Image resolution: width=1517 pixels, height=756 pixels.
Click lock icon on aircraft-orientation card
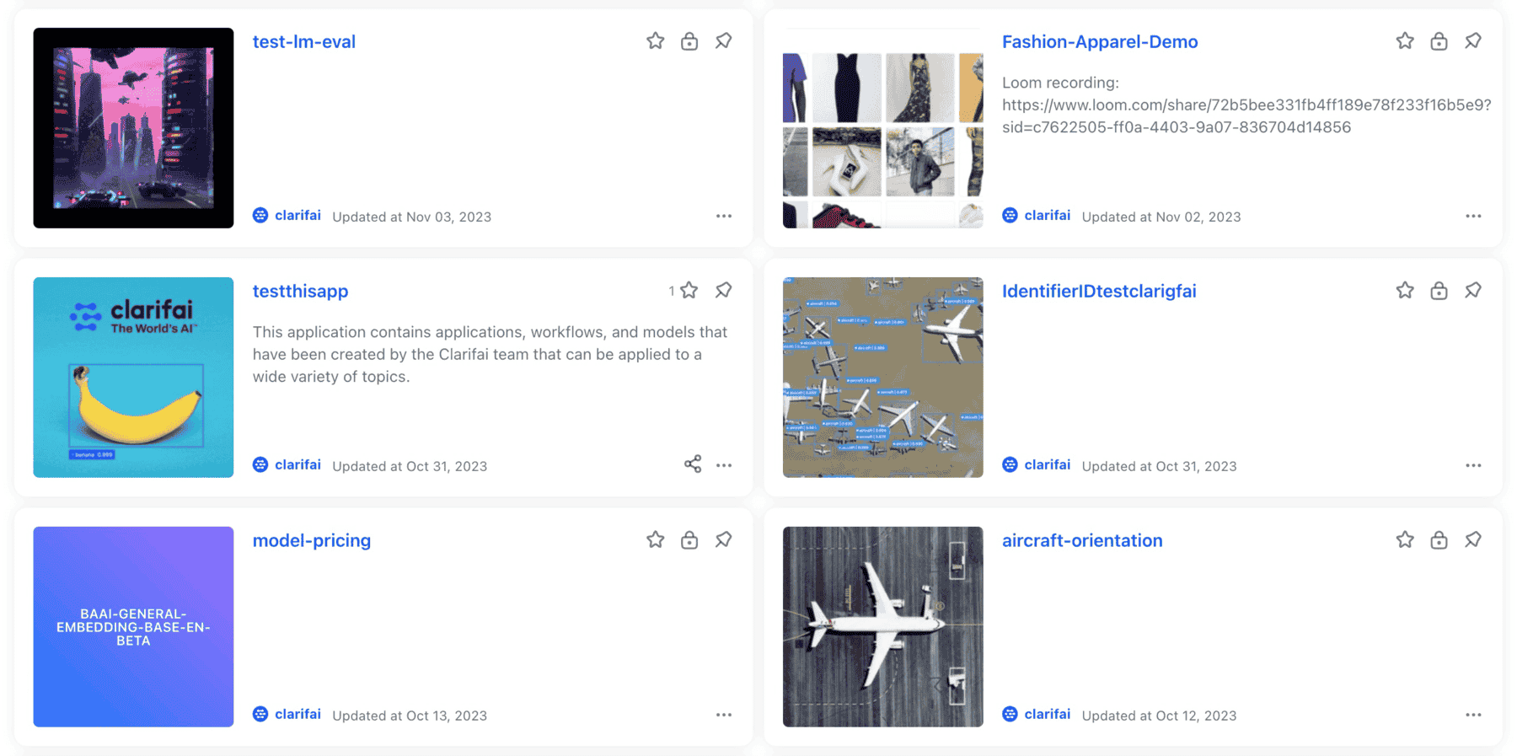1439,539
